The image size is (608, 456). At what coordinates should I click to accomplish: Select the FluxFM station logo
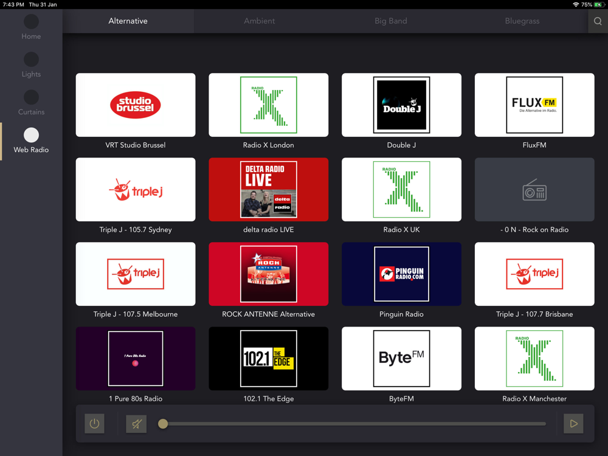point(534,105)
